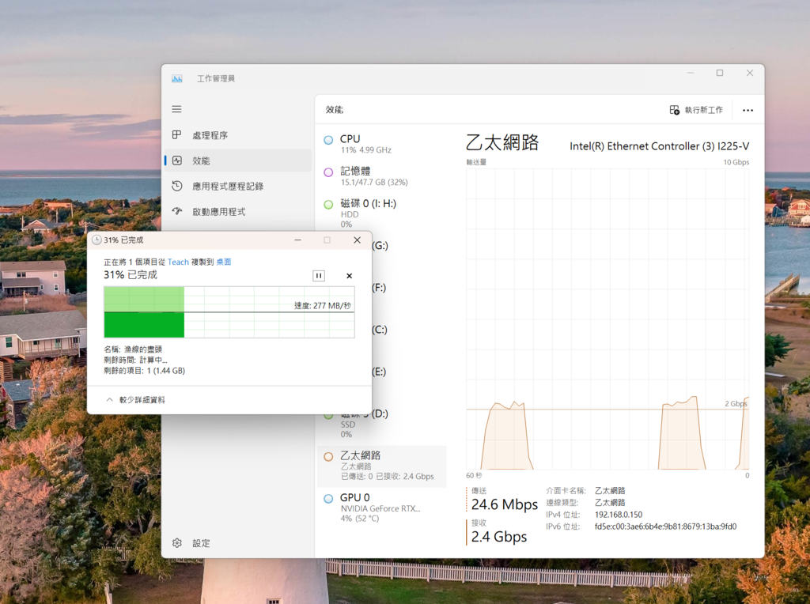Click the GPU 0 blue circle indicator
The width and height of the screenshot is (810, 604).
328,499
